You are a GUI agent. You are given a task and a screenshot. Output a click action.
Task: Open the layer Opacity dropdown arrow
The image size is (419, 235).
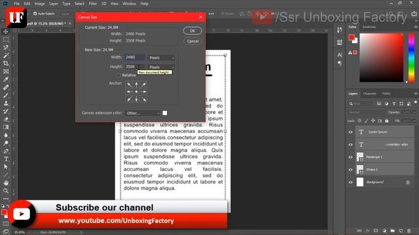coord(414,112)
